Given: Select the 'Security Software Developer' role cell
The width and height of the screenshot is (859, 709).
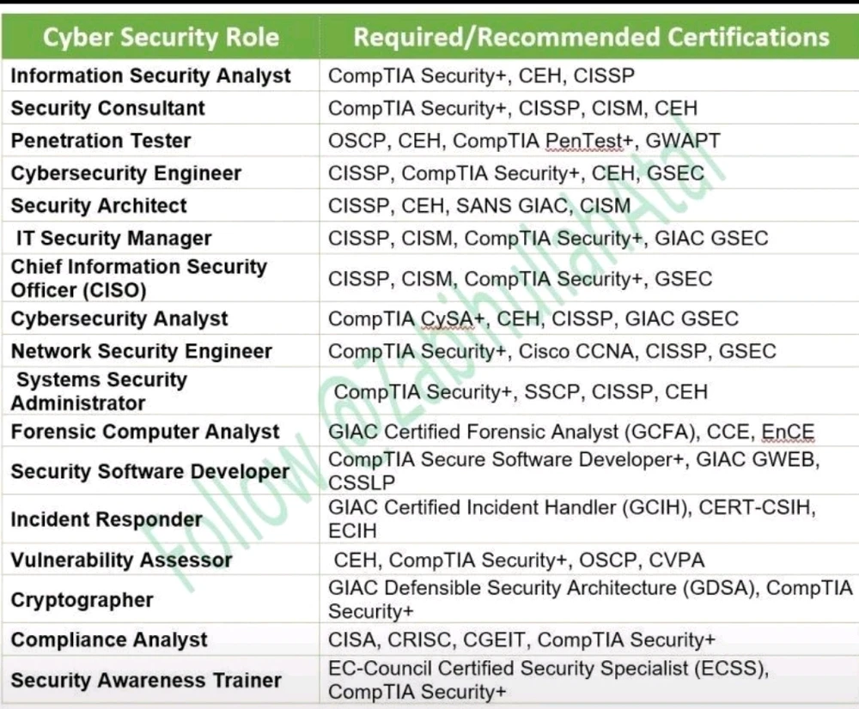Looking at the screenshot, I should [x=161, y=471].
